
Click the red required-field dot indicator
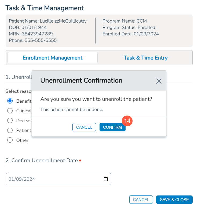coord(80,161)
